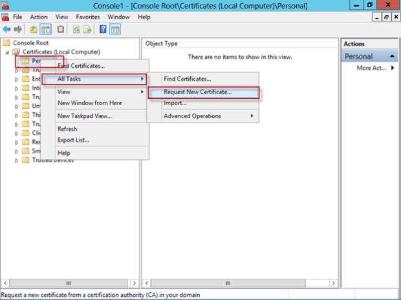
Task: Click the Up one level folder icon
Action: 33,29
